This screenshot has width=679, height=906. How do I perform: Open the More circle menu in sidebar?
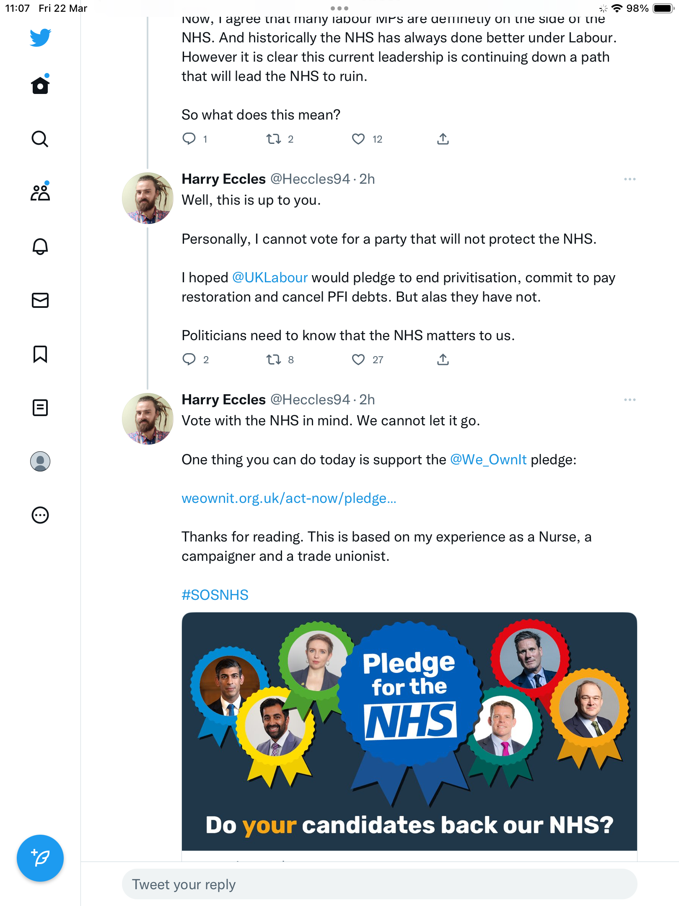click(40, 515)
